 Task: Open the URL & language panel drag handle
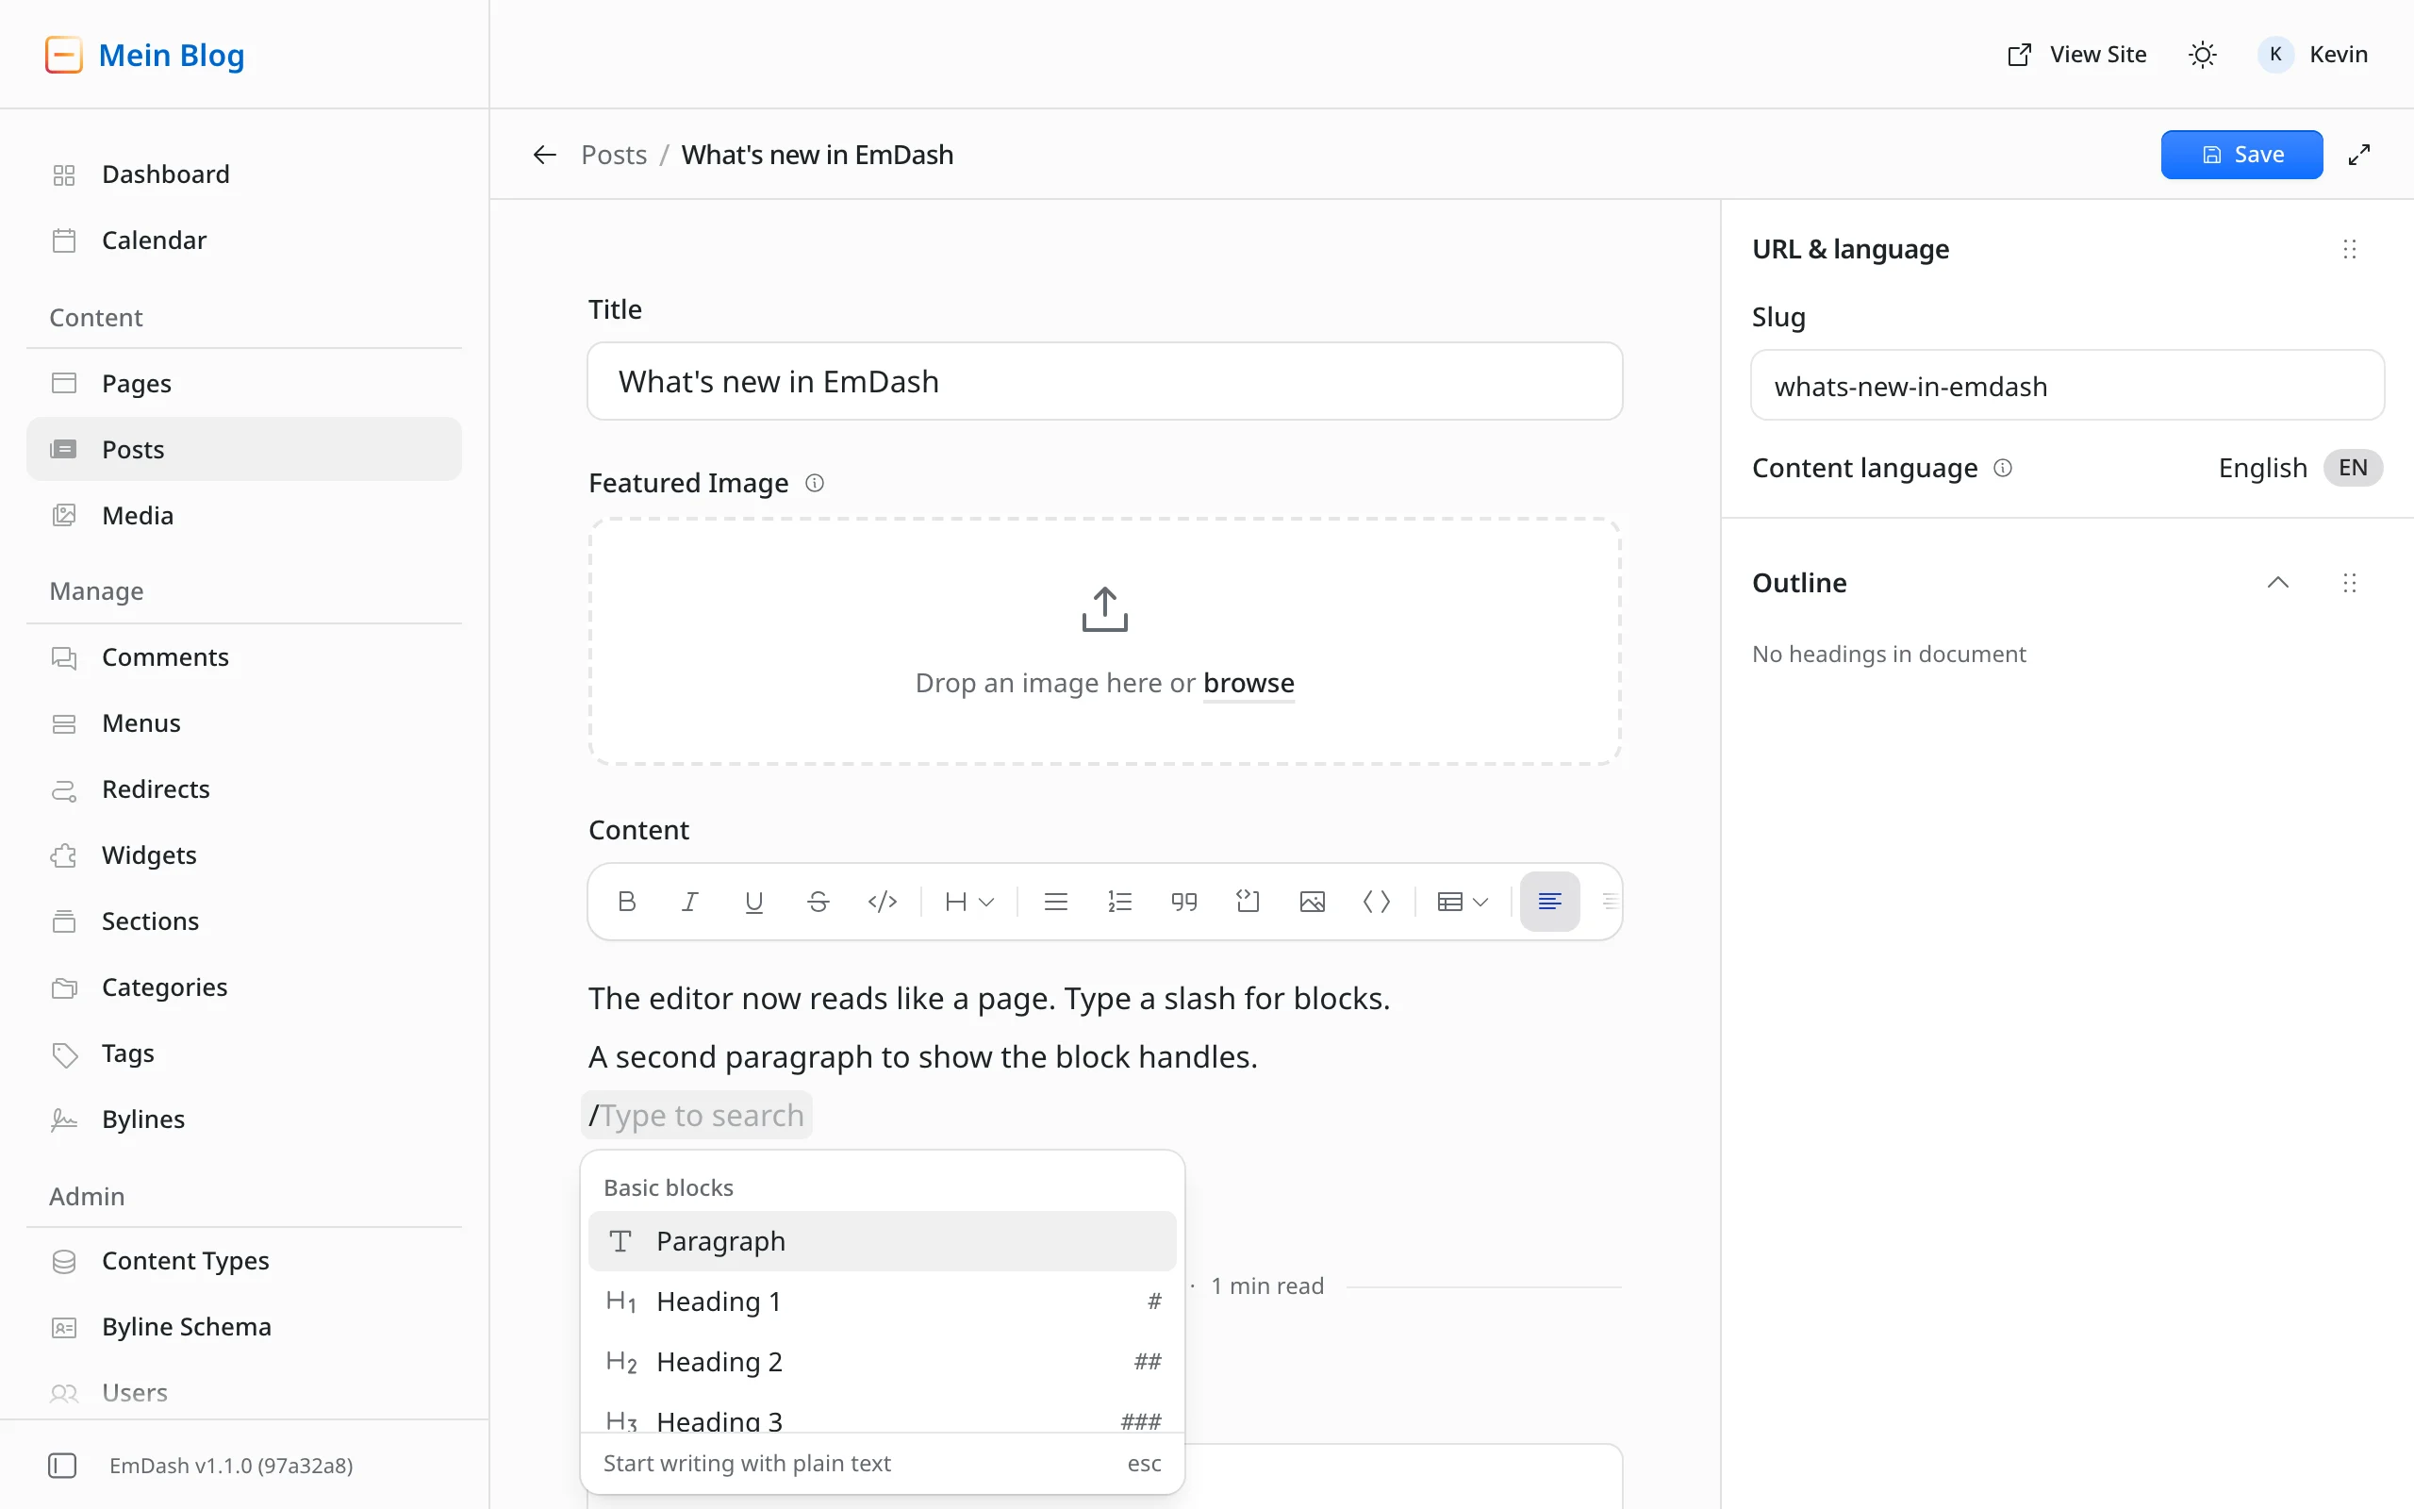tap(2349, 248)
